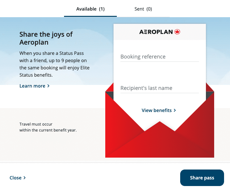
Task: Click the arrow beside View benefits
Action: (175, 110)
